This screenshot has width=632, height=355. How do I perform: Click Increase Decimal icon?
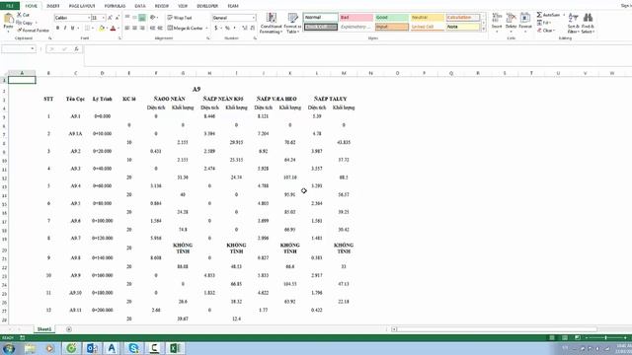click(x=244, y=29)
